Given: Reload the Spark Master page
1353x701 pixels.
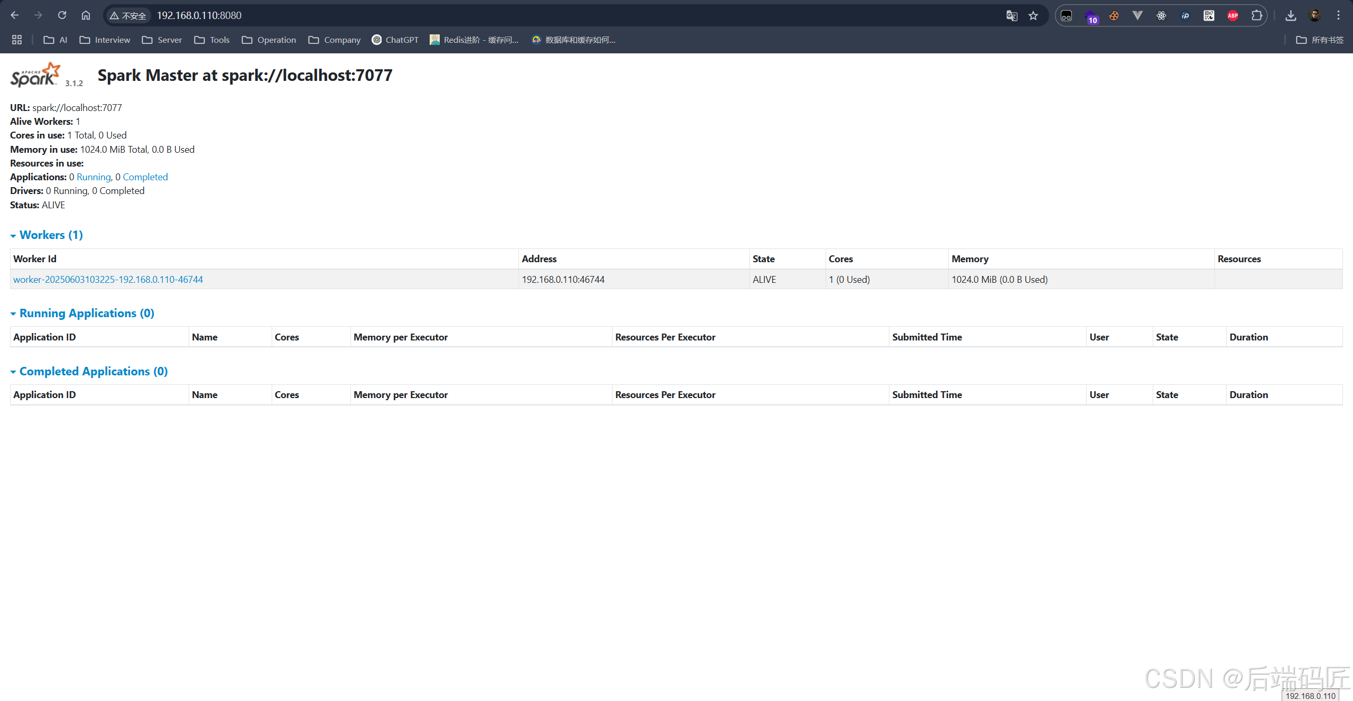Looking at the screenshot, I should 62,15.
